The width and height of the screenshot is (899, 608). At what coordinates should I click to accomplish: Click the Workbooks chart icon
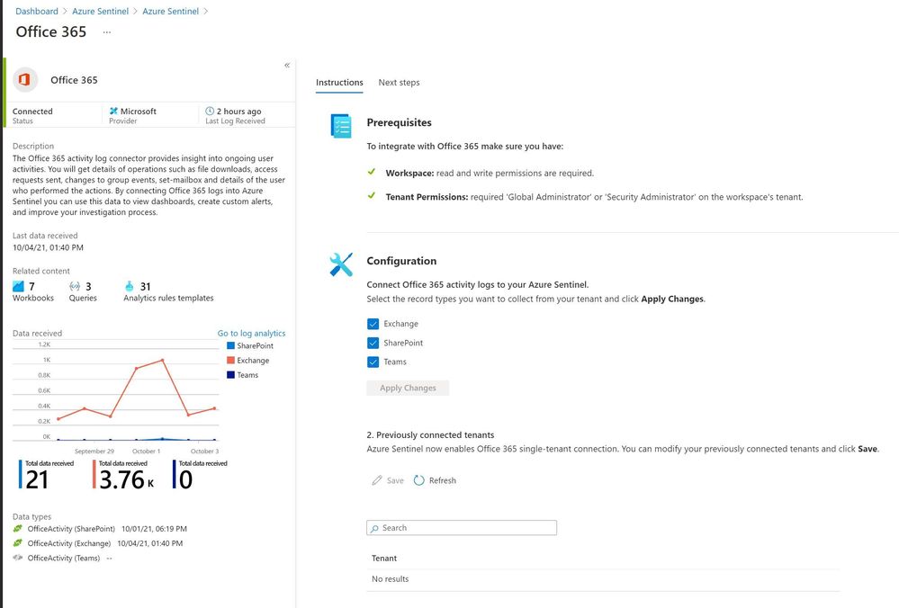point(18,286)
